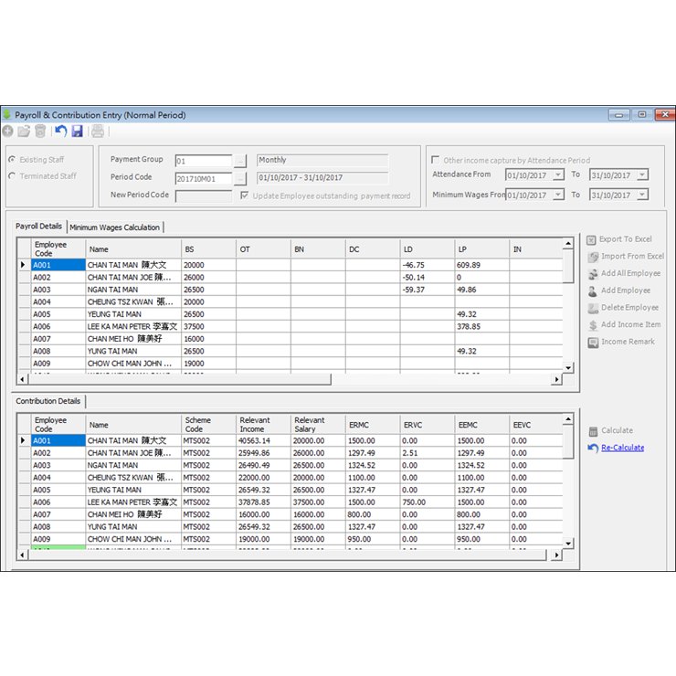Click the Re-Calculate link
676x676 pixels.
[622, 448]
